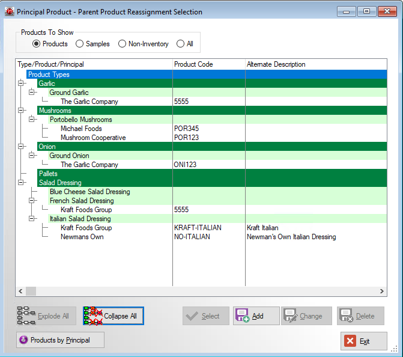Click the horizontal scrollbar thumb

coord(31,291)
